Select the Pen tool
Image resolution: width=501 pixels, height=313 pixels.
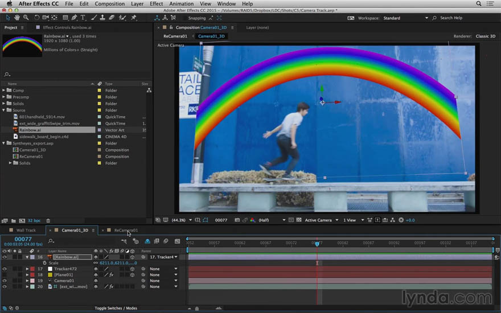coord(74,18)
